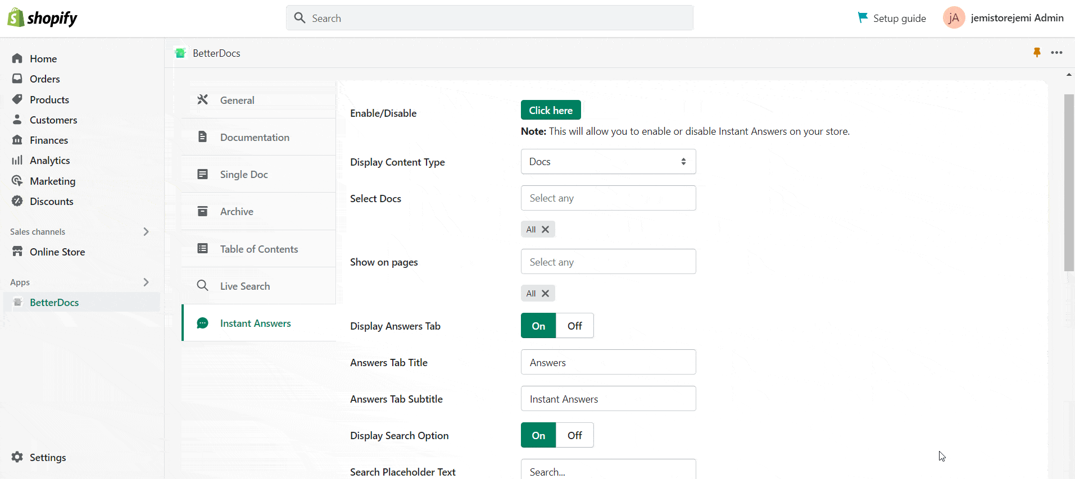Click the Marketing target icon
Screen dimensions: 1075x479
pos(17,181)
